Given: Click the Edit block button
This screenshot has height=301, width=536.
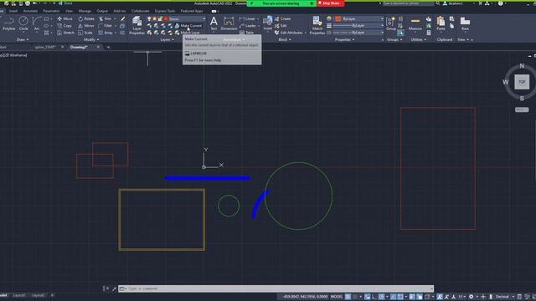Looking at the screenshot, I should point(281,26).
